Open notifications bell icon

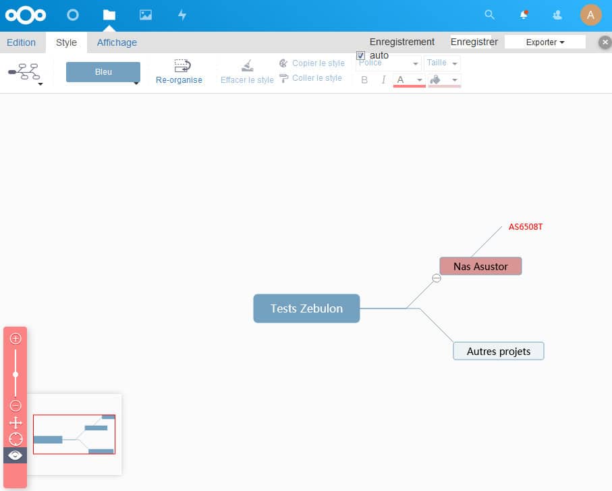pos(524,15)
